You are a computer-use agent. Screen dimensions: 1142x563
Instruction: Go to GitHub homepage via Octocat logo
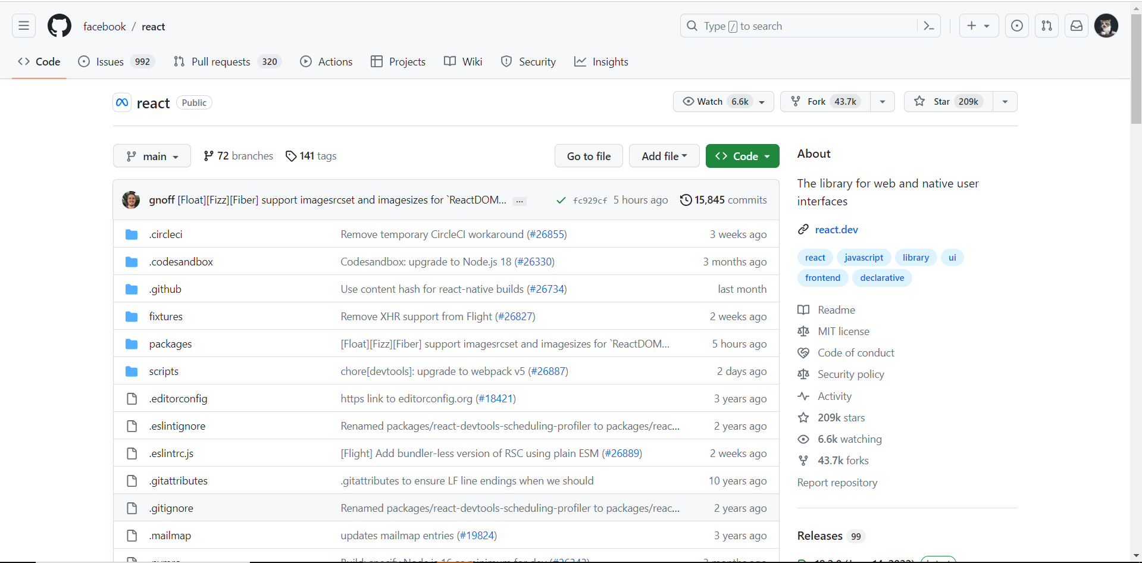60,26
